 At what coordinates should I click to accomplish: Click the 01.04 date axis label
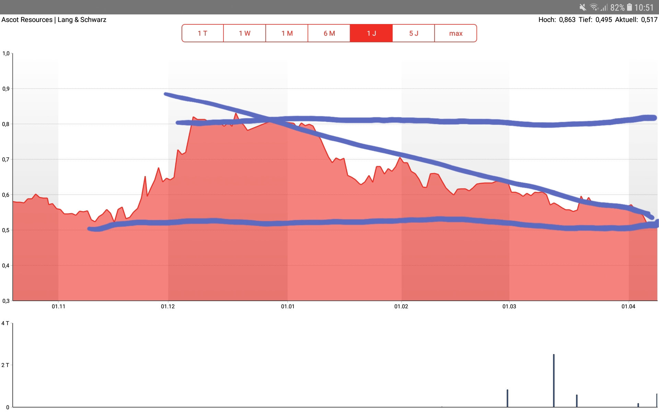tap(628, 306)
